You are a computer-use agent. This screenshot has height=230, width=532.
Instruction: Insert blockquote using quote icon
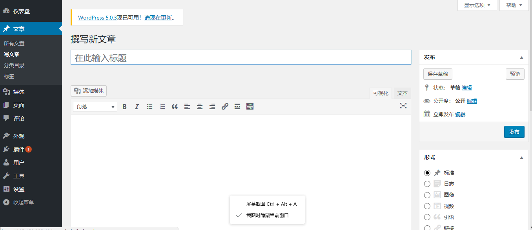[175, 106]
